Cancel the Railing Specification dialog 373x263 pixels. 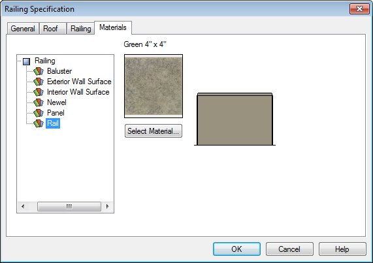pyautogui.click(x=289, y=249)
